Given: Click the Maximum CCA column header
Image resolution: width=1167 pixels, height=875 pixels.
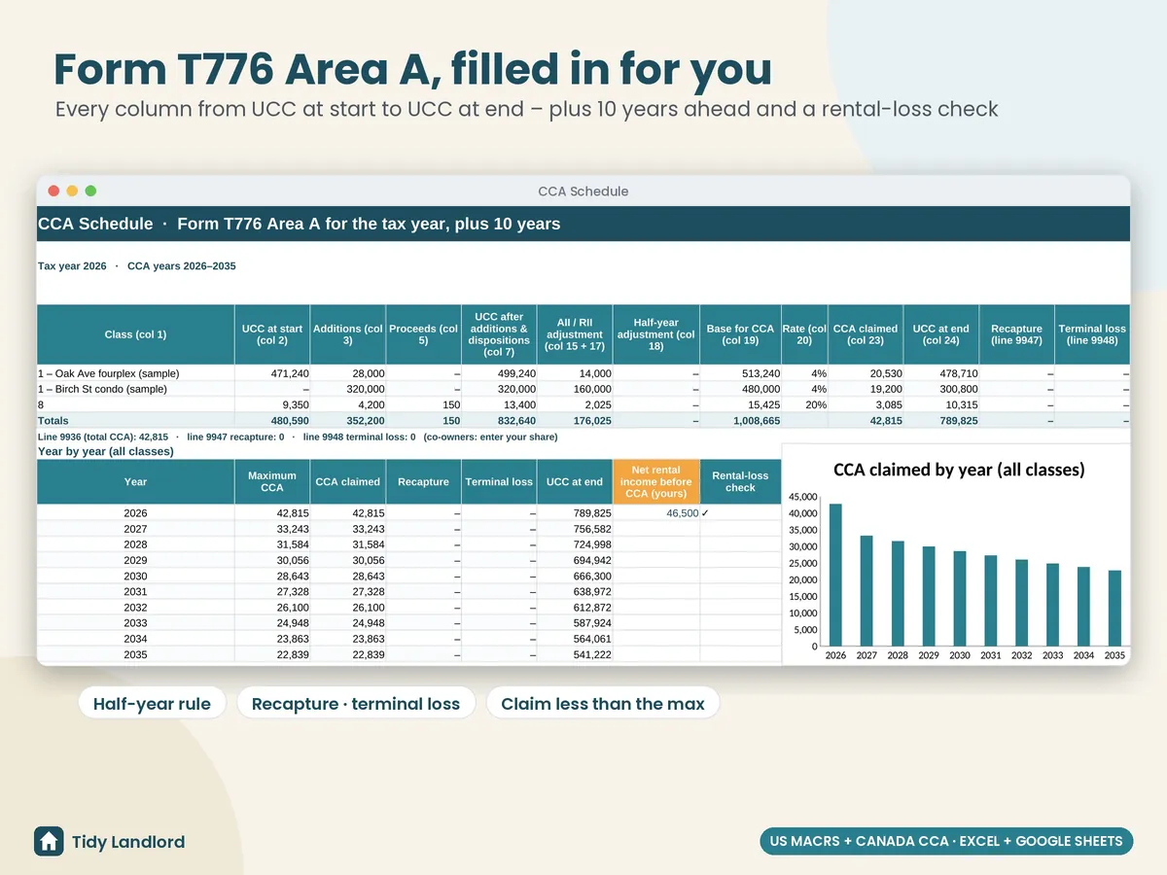Looking at the screenshot, I should (272, 481).
